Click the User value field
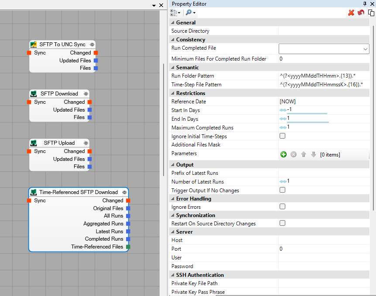Screen dimensions: 376x296 pyautogui.click(x=324, y=258)
